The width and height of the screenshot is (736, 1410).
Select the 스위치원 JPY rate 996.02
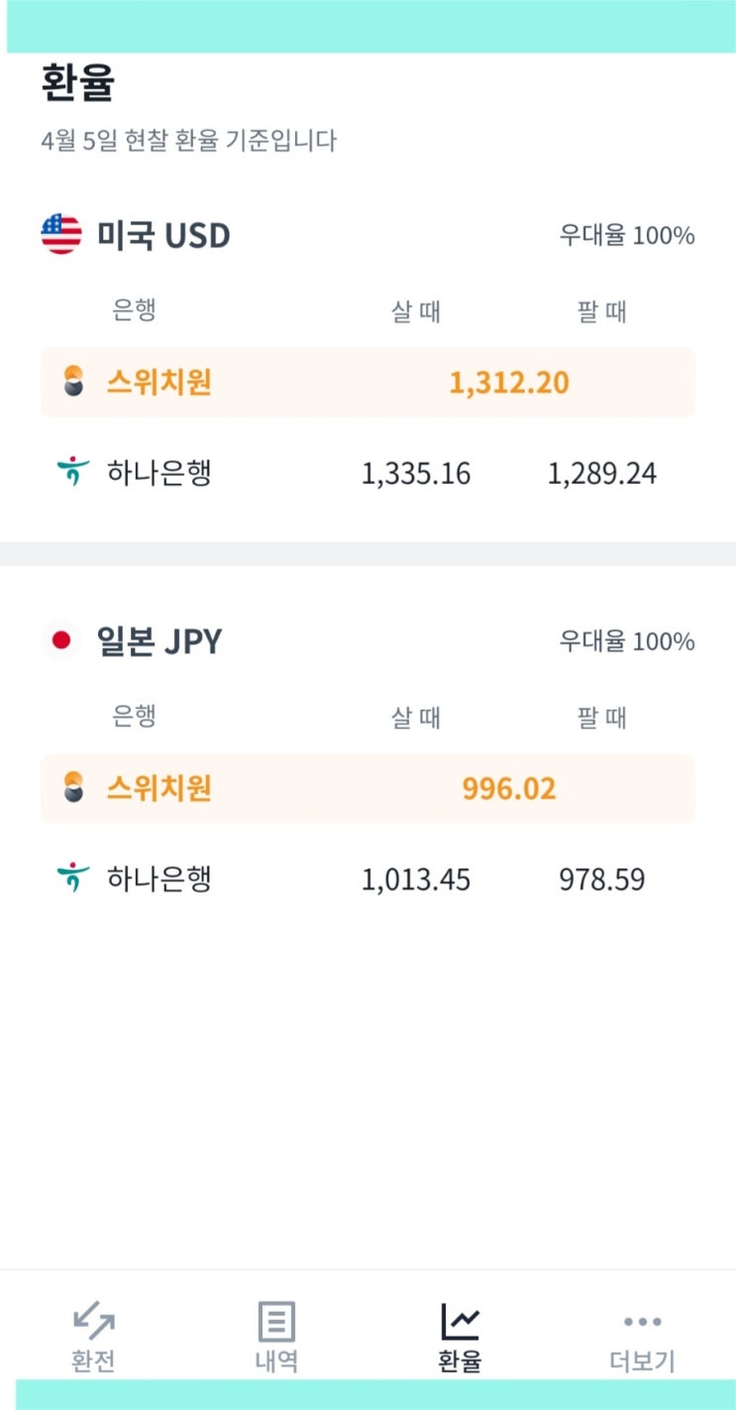click(509, 789)
